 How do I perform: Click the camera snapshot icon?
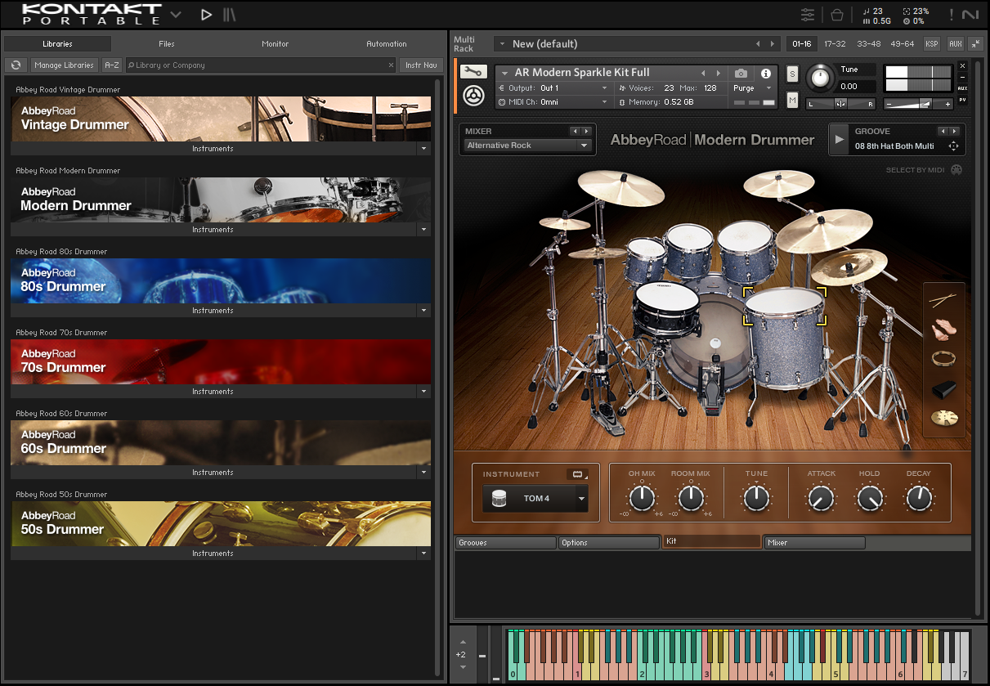(x=741, y=74)
